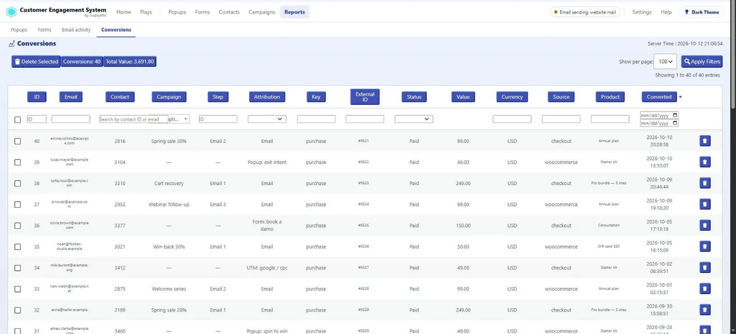This screenshot has height=334, width=736.
Task: Click 'Win-back 30%' campaign cell
Action: pyautogui.click(x=169, y=247)
